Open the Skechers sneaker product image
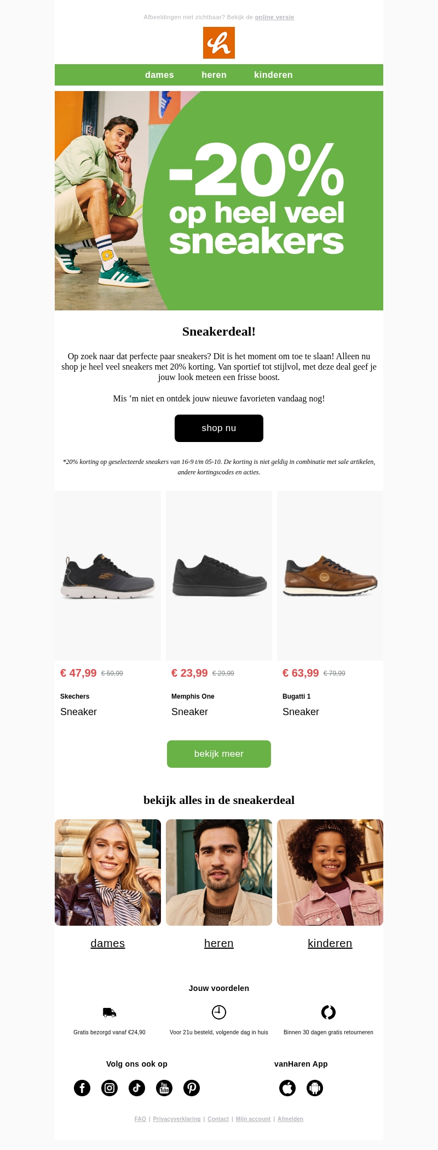 (108, 576)
